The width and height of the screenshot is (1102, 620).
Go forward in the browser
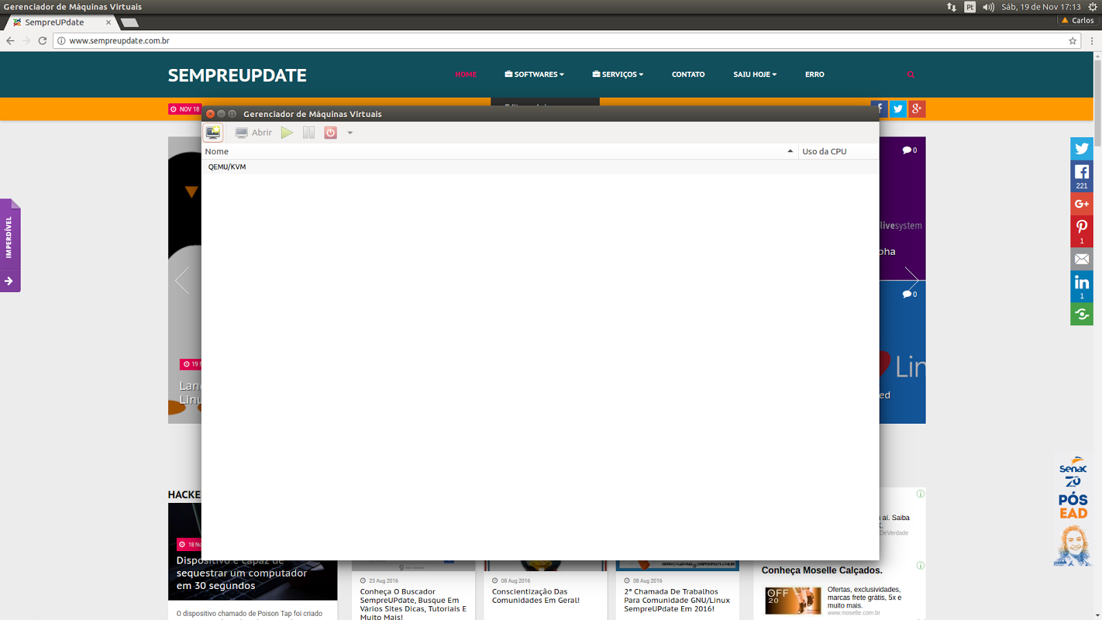26,41
